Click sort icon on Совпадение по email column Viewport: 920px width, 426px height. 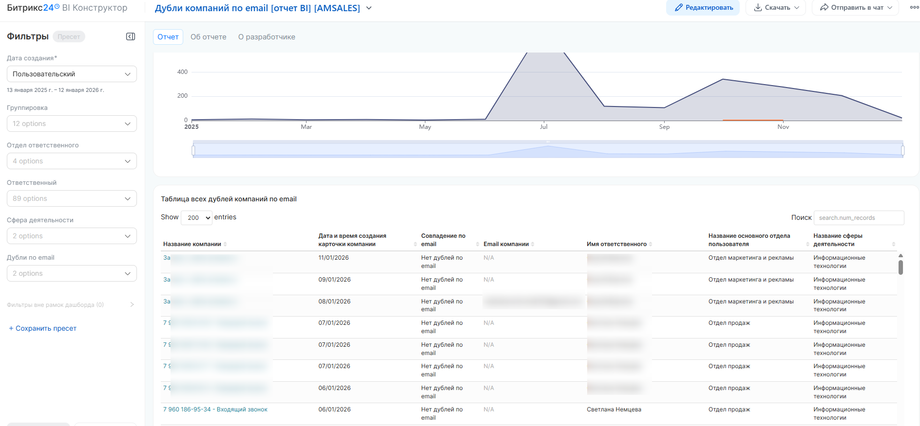pos(478,244)
